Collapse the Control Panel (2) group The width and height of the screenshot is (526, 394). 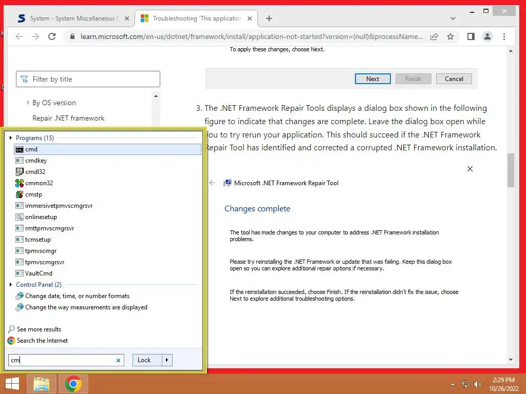[11, 284]
